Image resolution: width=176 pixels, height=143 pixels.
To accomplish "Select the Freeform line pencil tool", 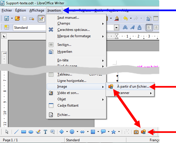I will (x=38, y=132).
